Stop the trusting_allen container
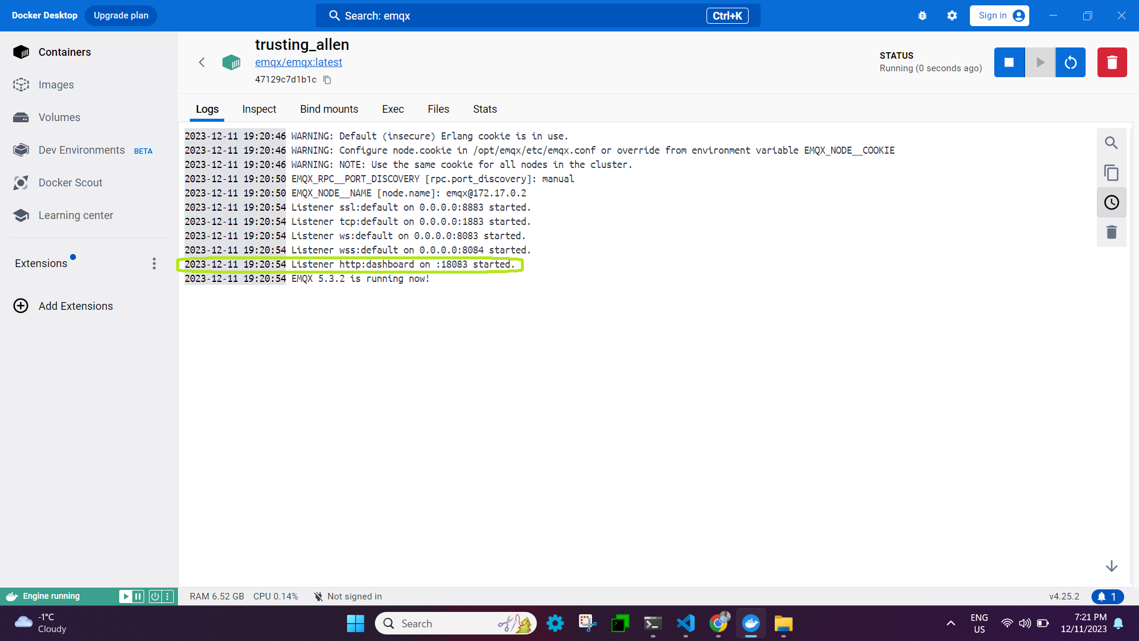Image resolution: width=1139 pixels, height=641 pixels. [x=1009, y=62]
